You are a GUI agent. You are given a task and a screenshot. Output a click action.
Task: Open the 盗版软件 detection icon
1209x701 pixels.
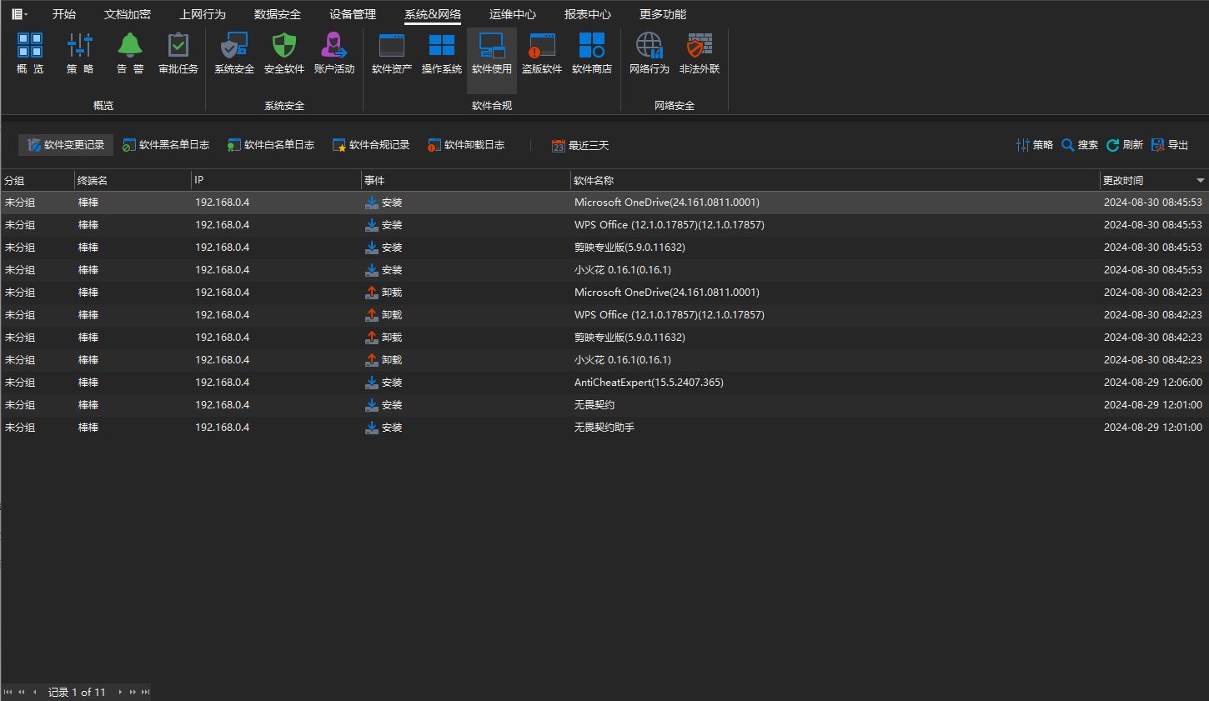coord(541,52)
